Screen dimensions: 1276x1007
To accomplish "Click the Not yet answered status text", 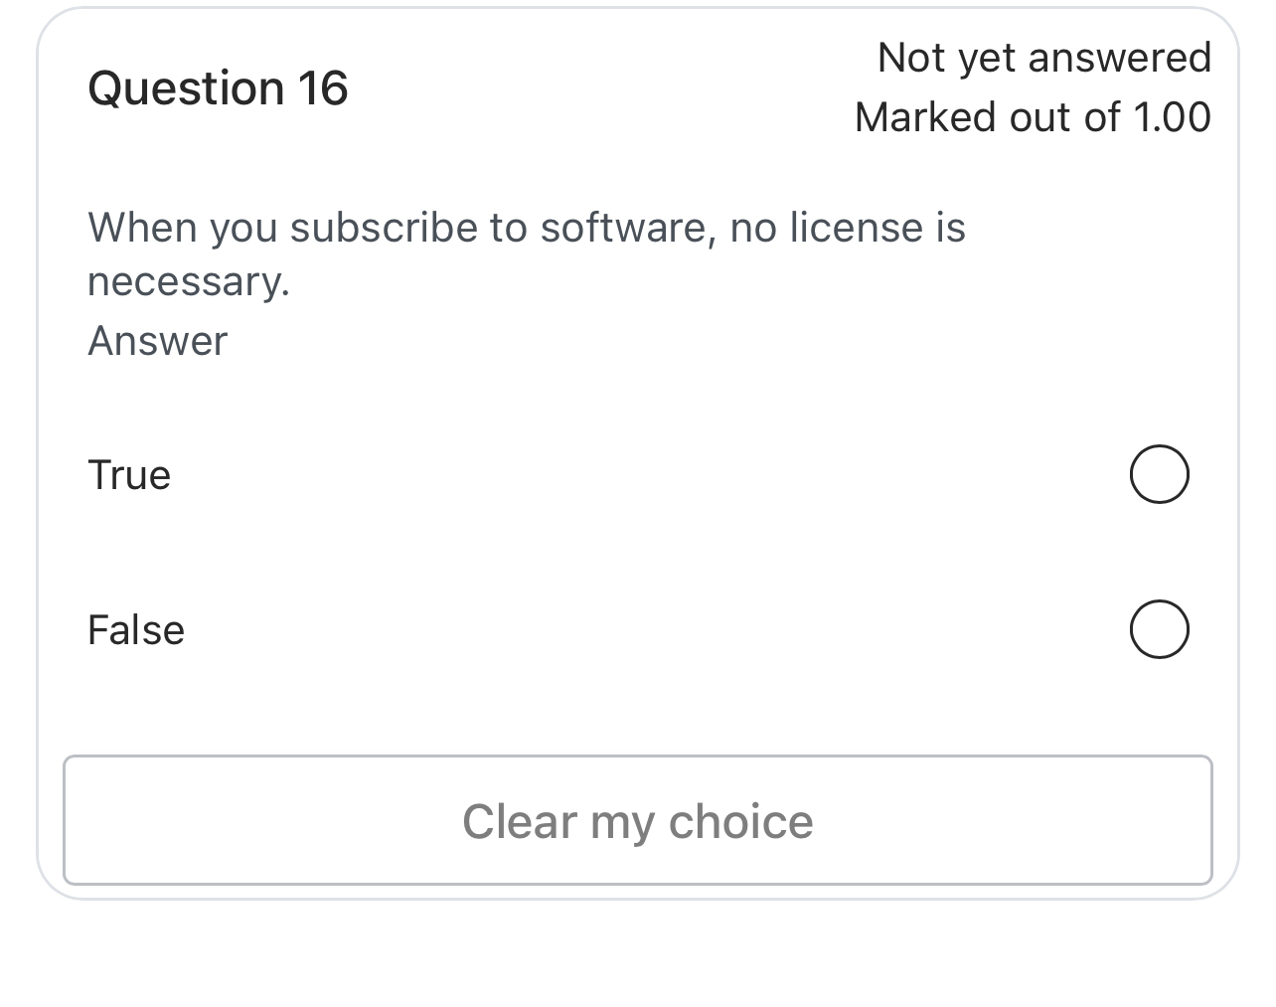I will (1045, 58).
